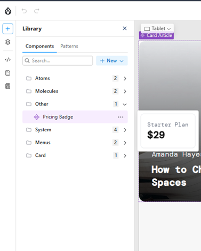The height and width of the screenshot is (251, 201).
Task: Click the undo arrow icon
Action: (24, 11)
